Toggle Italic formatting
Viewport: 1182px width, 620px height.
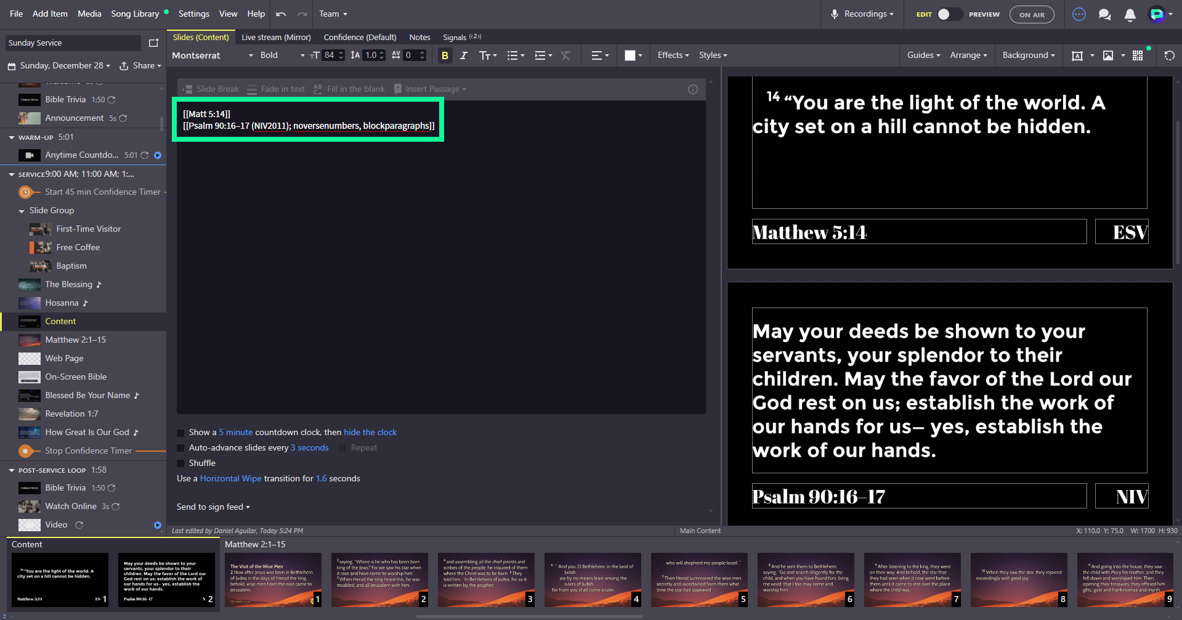point(464,55)
